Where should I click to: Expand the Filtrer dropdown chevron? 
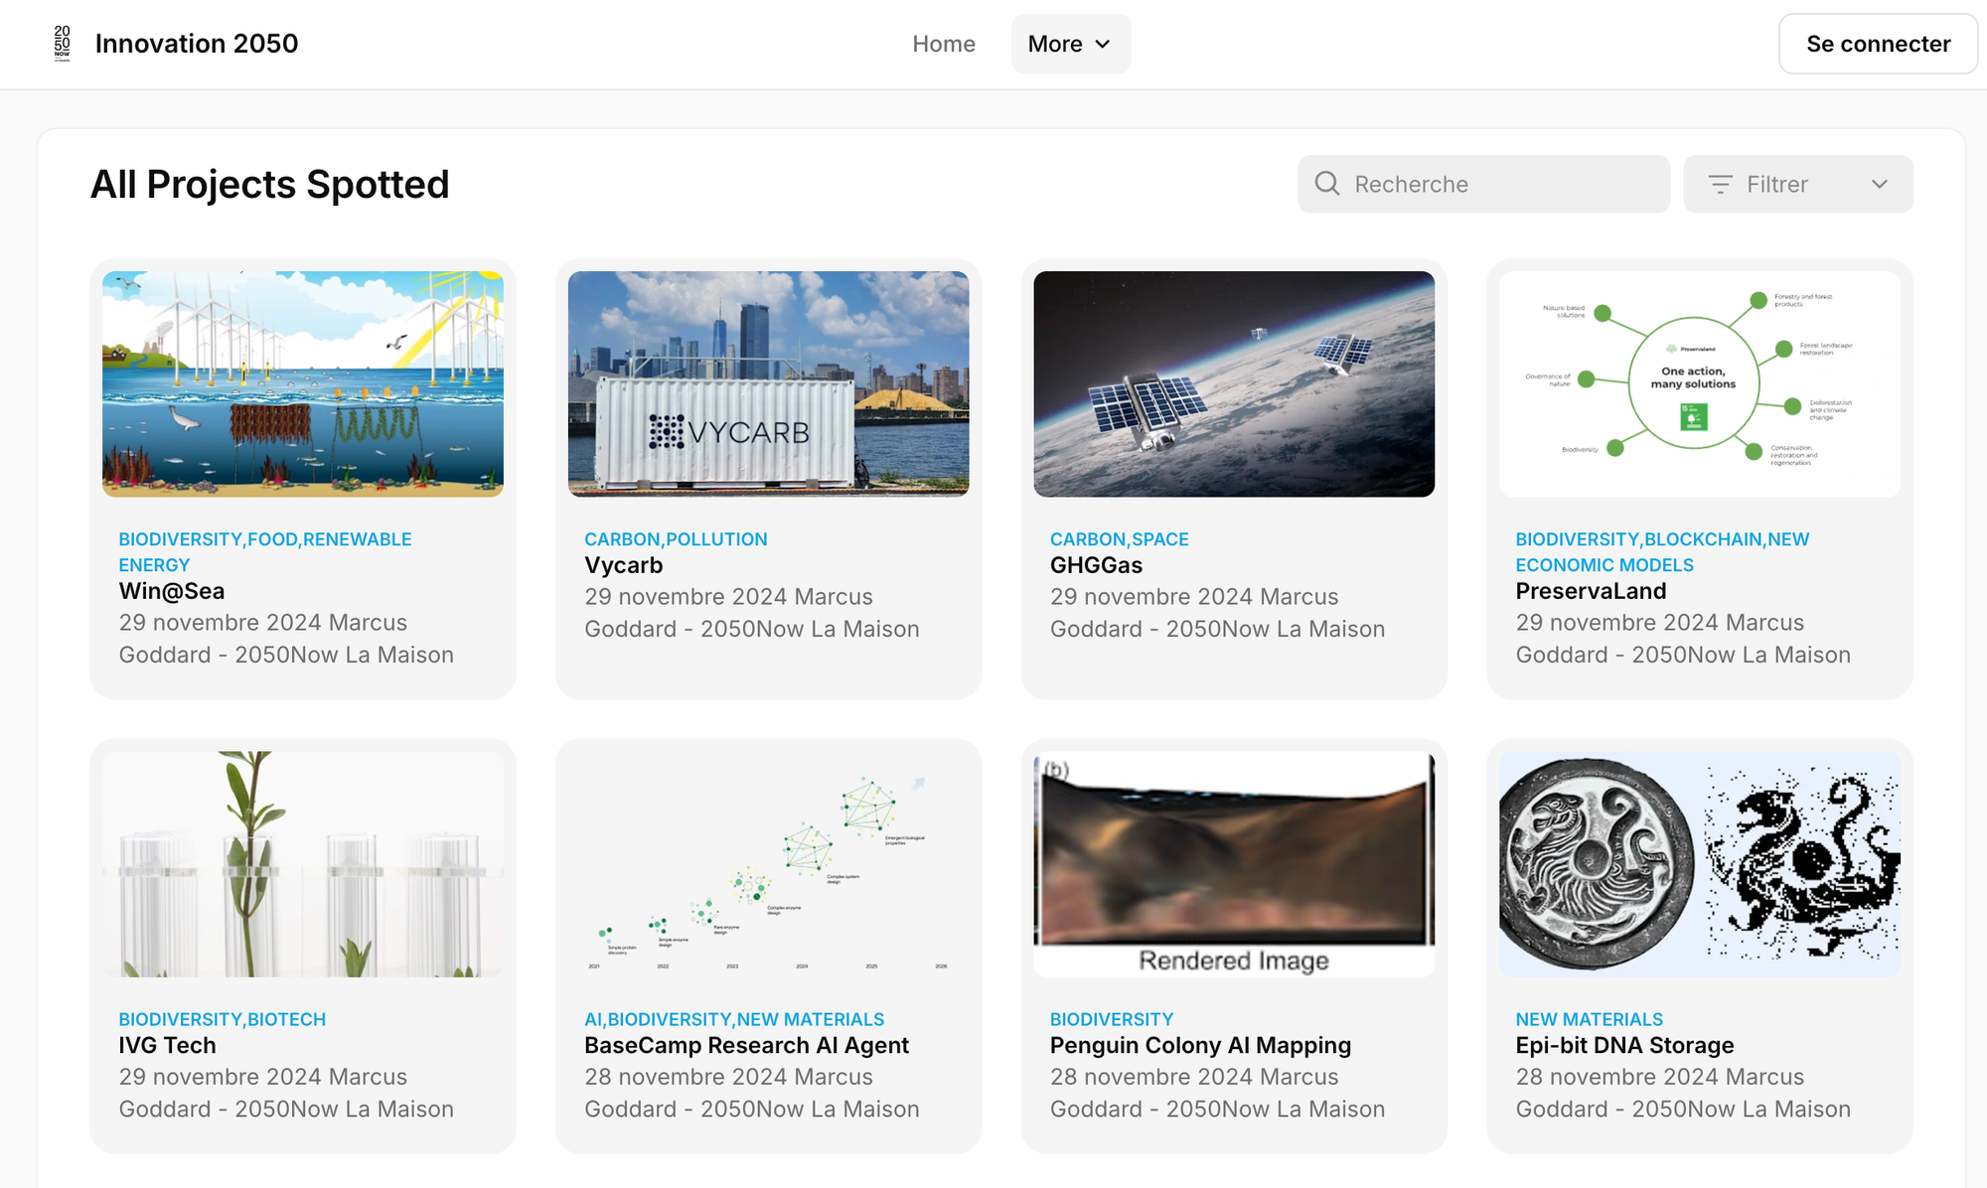[x=1879, y=184]
